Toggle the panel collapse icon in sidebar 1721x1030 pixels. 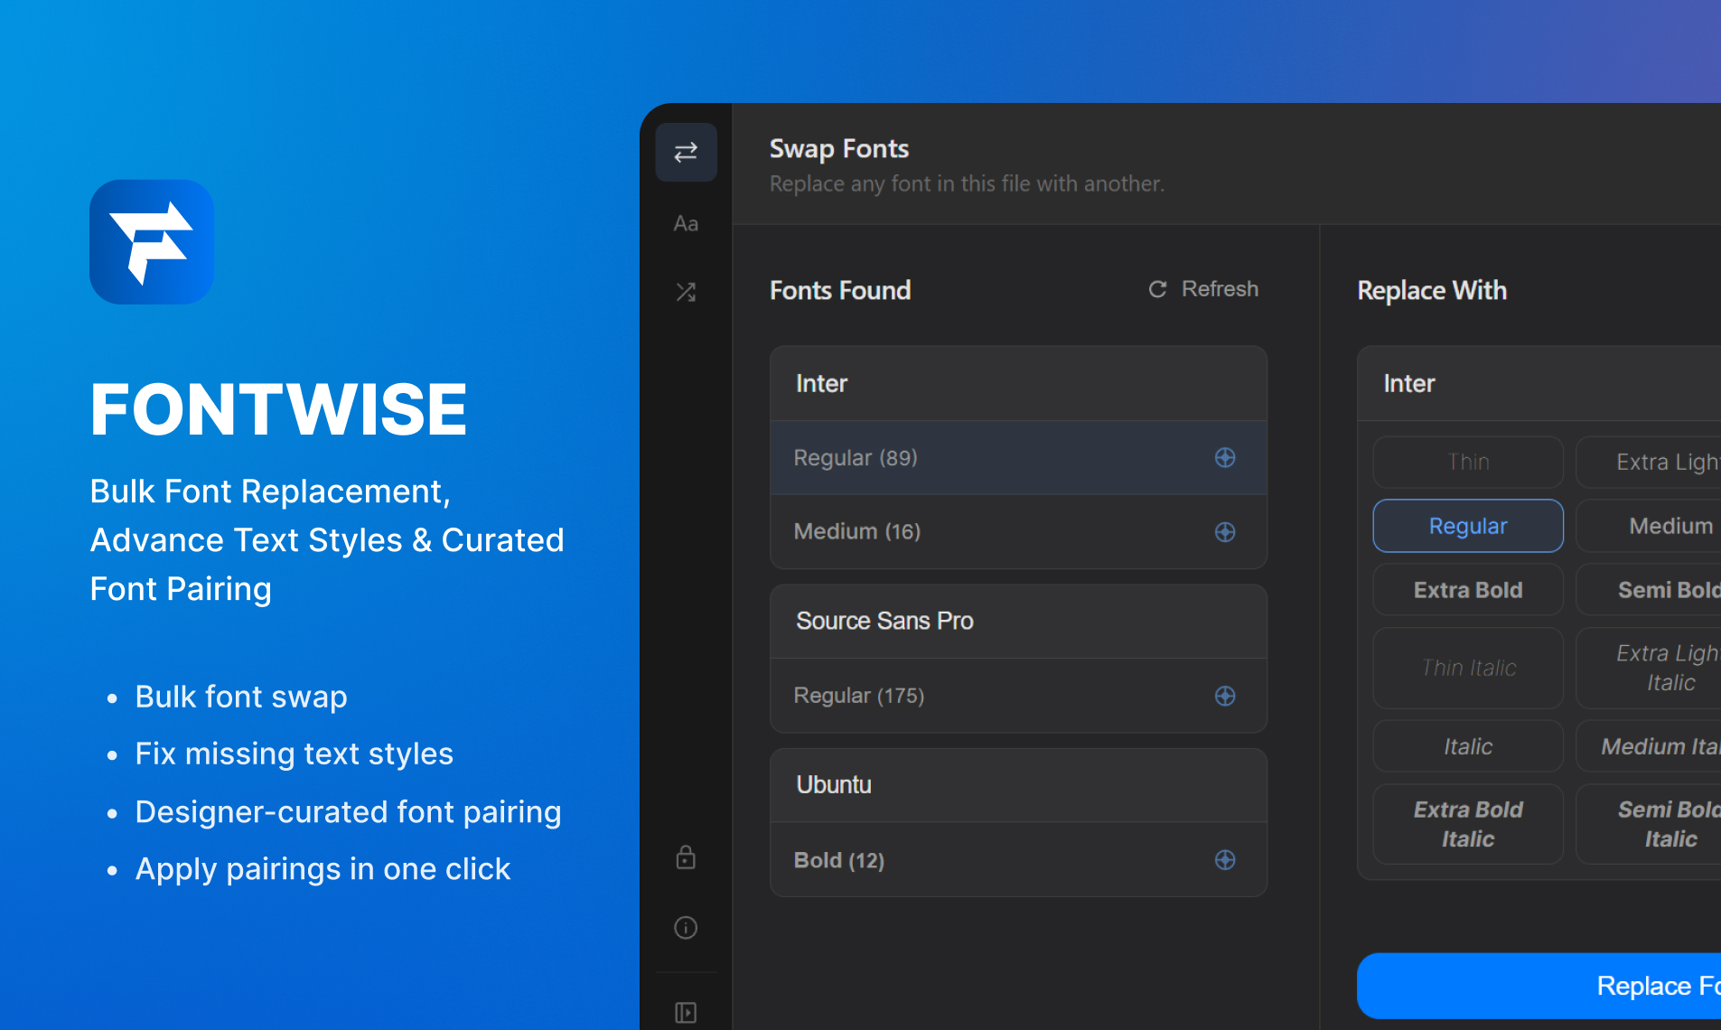(686, 1012)
